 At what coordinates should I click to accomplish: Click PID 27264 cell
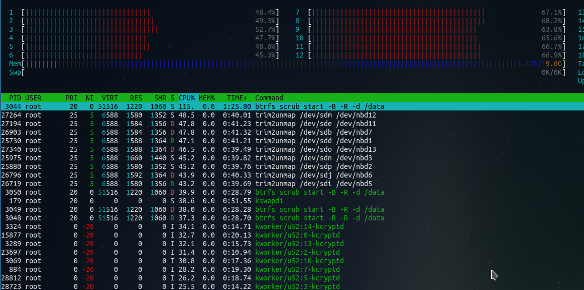[x=11, y=115]
